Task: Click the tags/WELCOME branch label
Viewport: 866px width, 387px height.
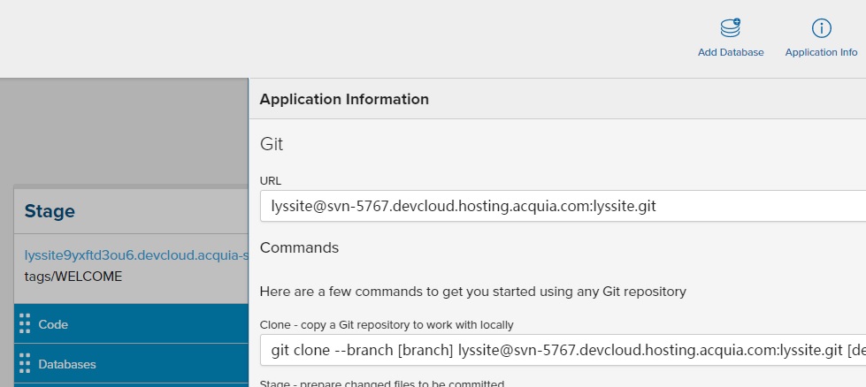Action: coord(73,276)
